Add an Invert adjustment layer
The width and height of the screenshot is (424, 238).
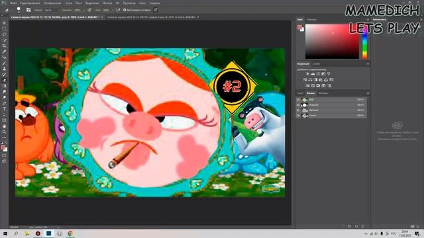[307, 86]
